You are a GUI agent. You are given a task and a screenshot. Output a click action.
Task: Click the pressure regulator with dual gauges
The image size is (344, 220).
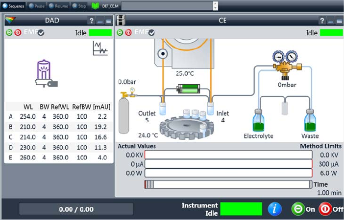coord(286,65)
